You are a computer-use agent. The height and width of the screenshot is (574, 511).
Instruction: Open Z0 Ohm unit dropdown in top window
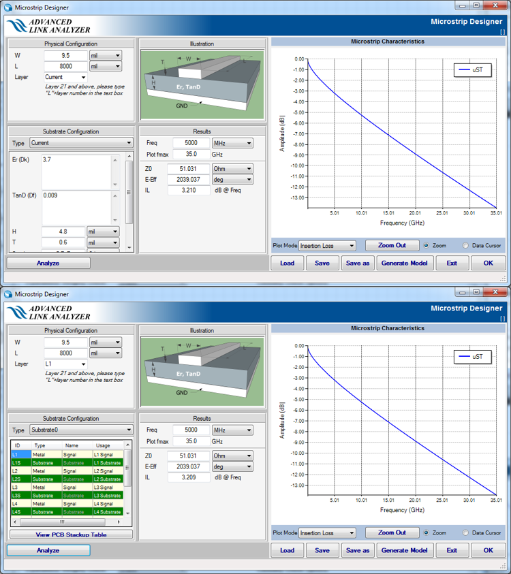click(232, 169)
